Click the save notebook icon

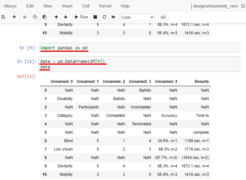[x=3, y=17]
